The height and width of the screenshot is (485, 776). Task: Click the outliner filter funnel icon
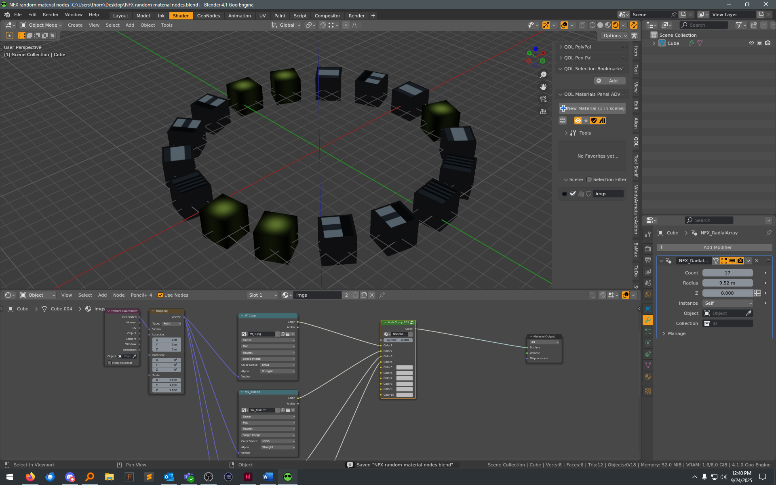pyautogui.click(x=739, y=25)
